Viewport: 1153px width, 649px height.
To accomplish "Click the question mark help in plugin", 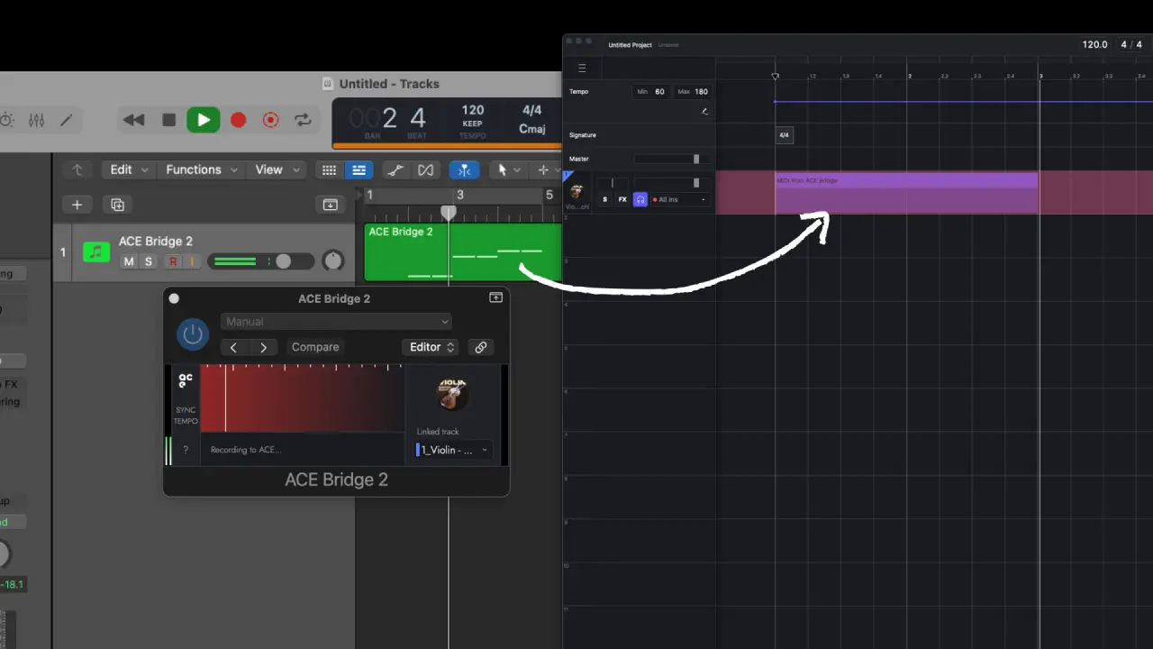I will point(186,449).
